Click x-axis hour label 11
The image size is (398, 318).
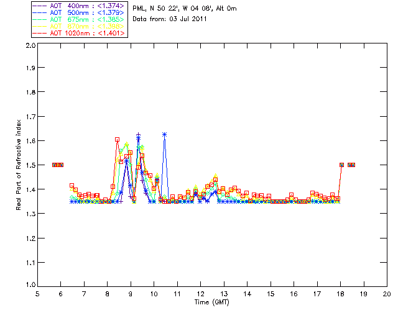pyautogui.click(x=177, y=294)
